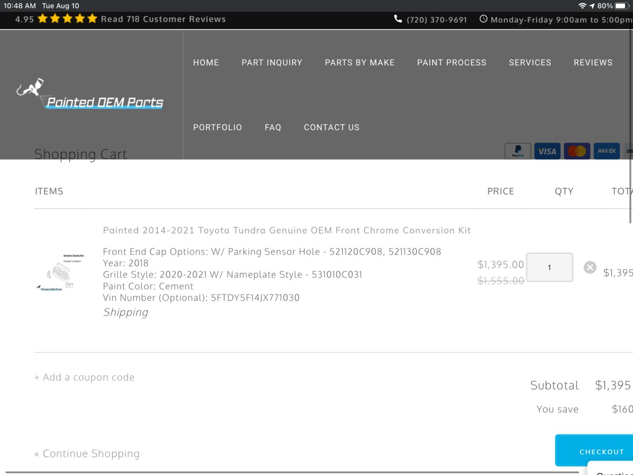Click the ITEMS column header

49,191
